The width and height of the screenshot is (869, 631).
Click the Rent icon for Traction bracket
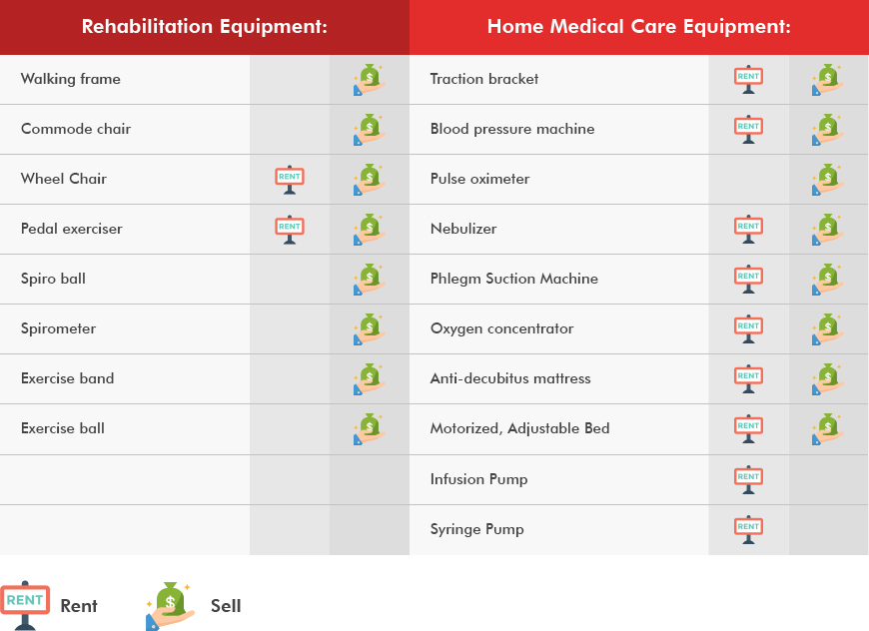(x=748, y=80)
